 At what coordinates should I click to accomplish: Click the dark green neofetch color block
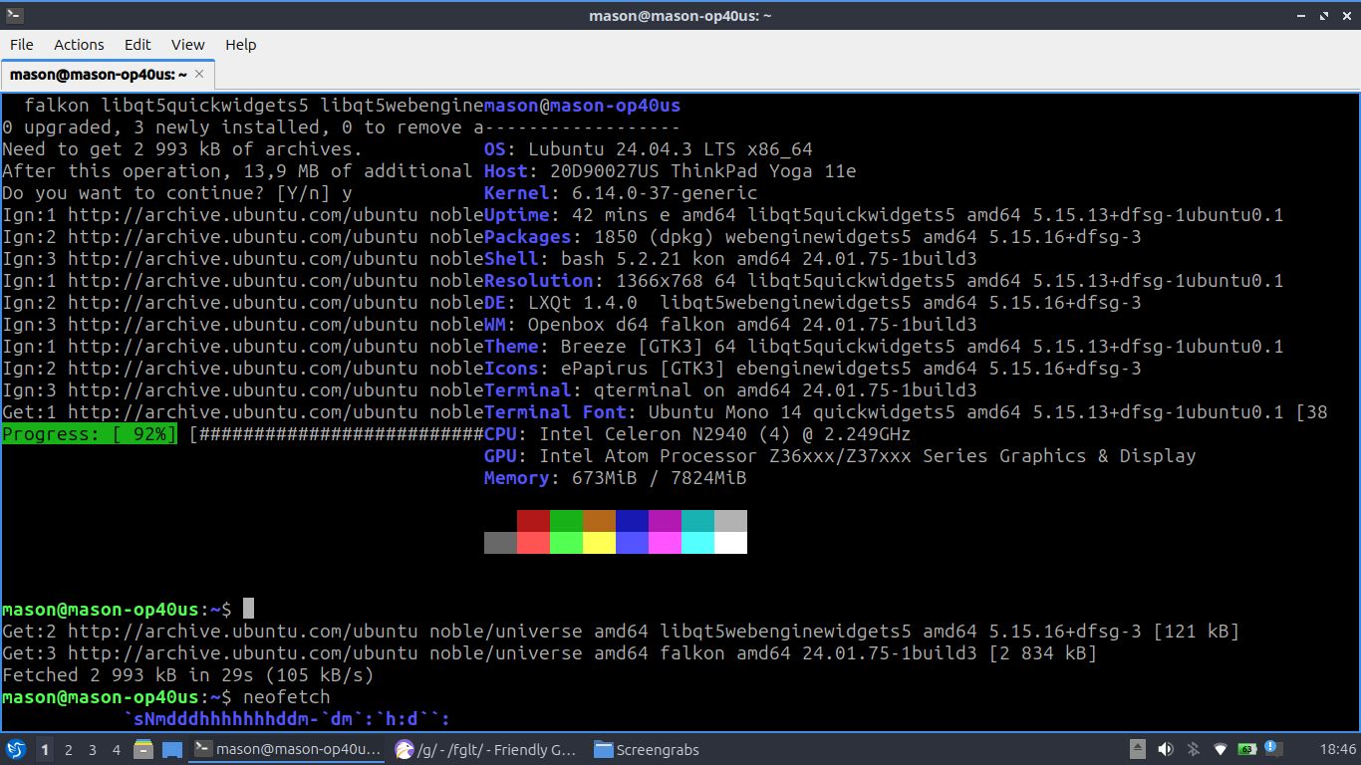coord(566,521)
